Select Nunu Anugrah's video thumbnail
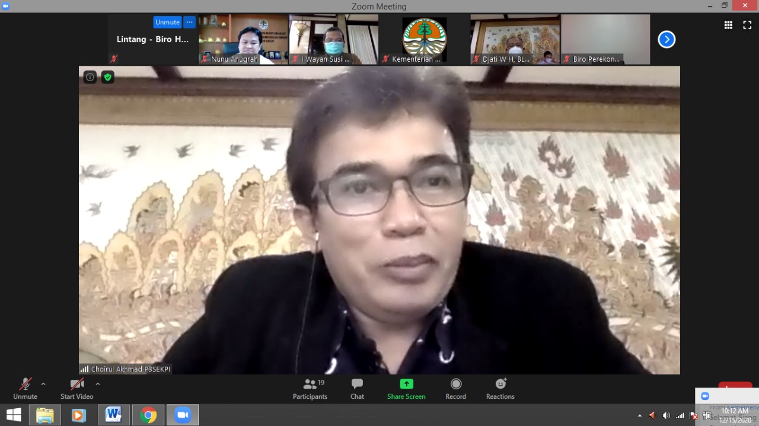The image size is (759, 426). pyautogui.click(x=243, y=39)
